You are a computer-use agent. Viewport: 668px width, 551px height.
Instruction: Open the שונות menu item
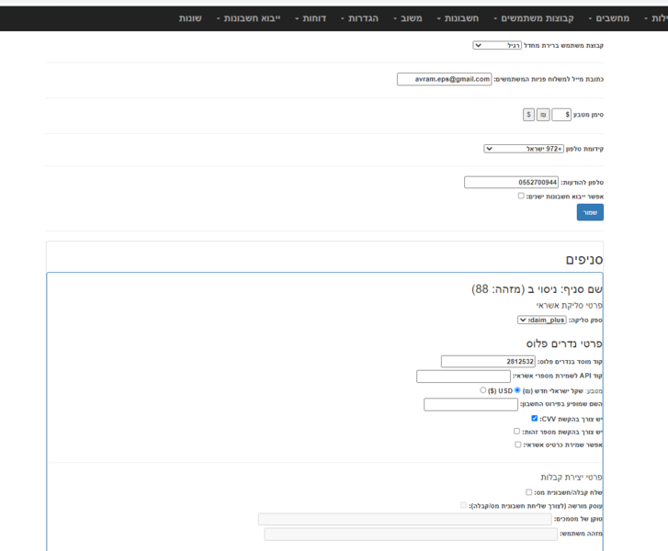(x=190, y=18)
